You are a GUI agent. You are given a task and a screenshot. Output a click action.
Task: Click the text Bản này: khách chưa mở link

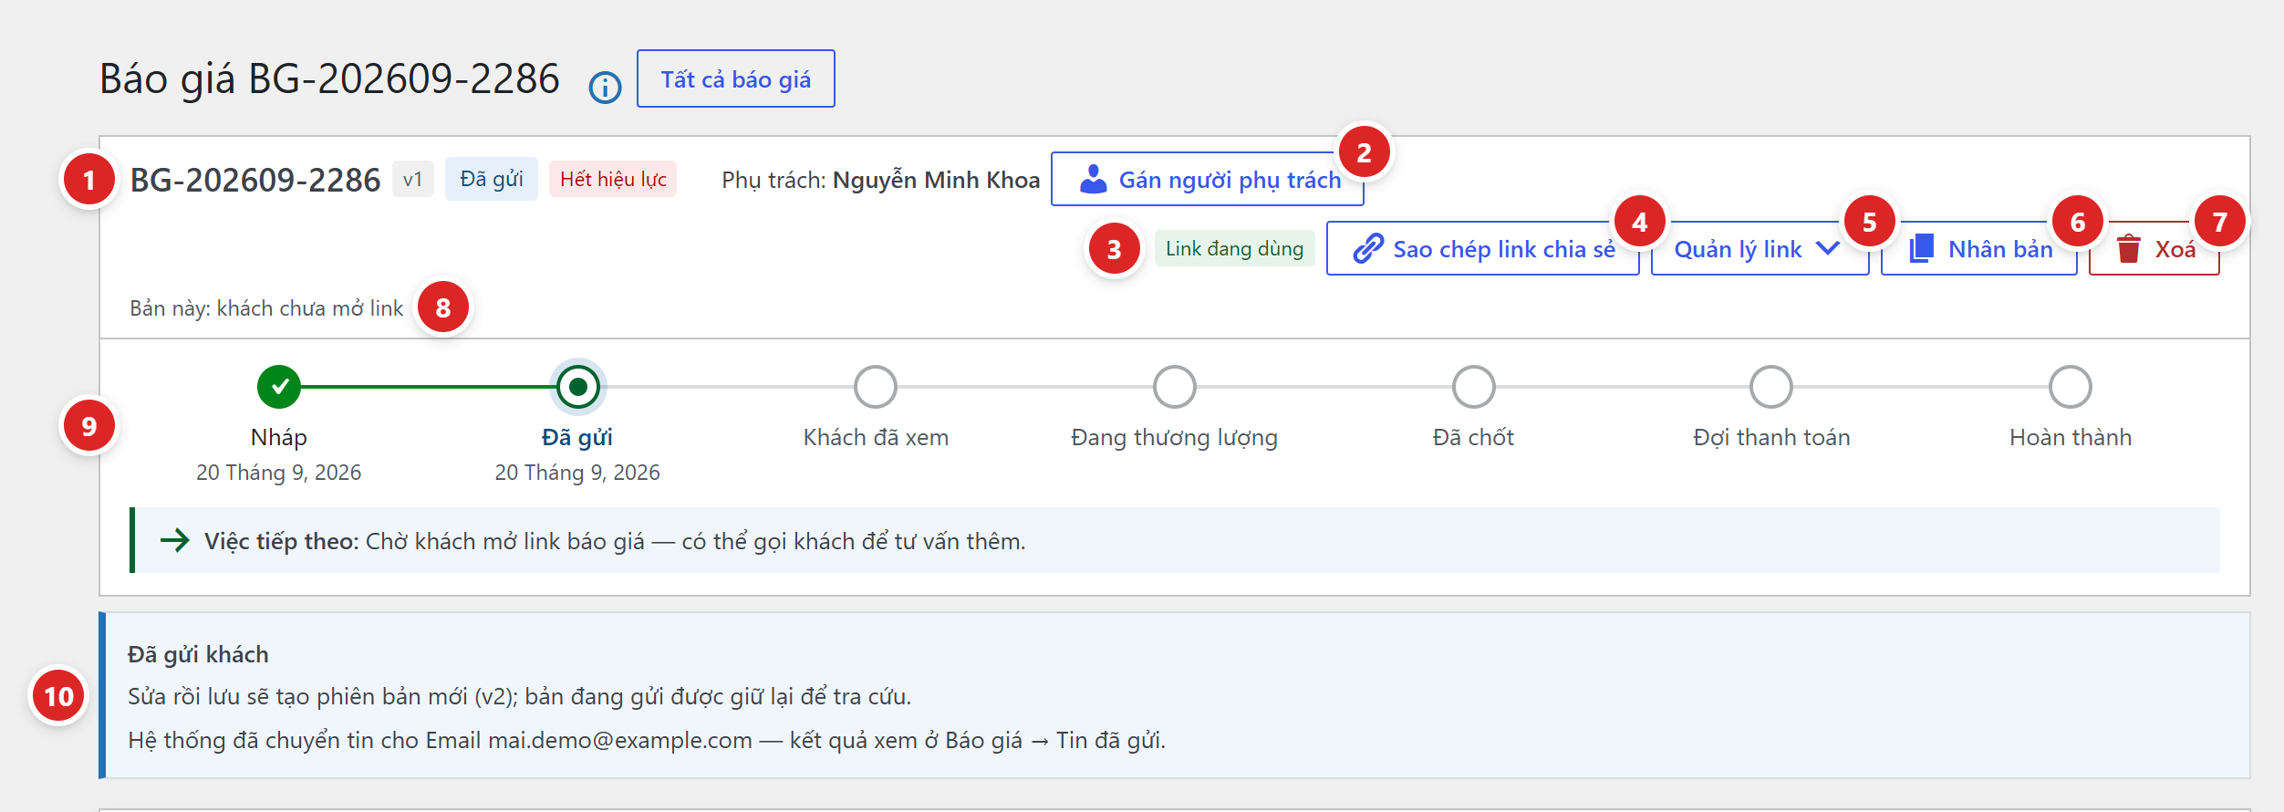pos(266,308)
